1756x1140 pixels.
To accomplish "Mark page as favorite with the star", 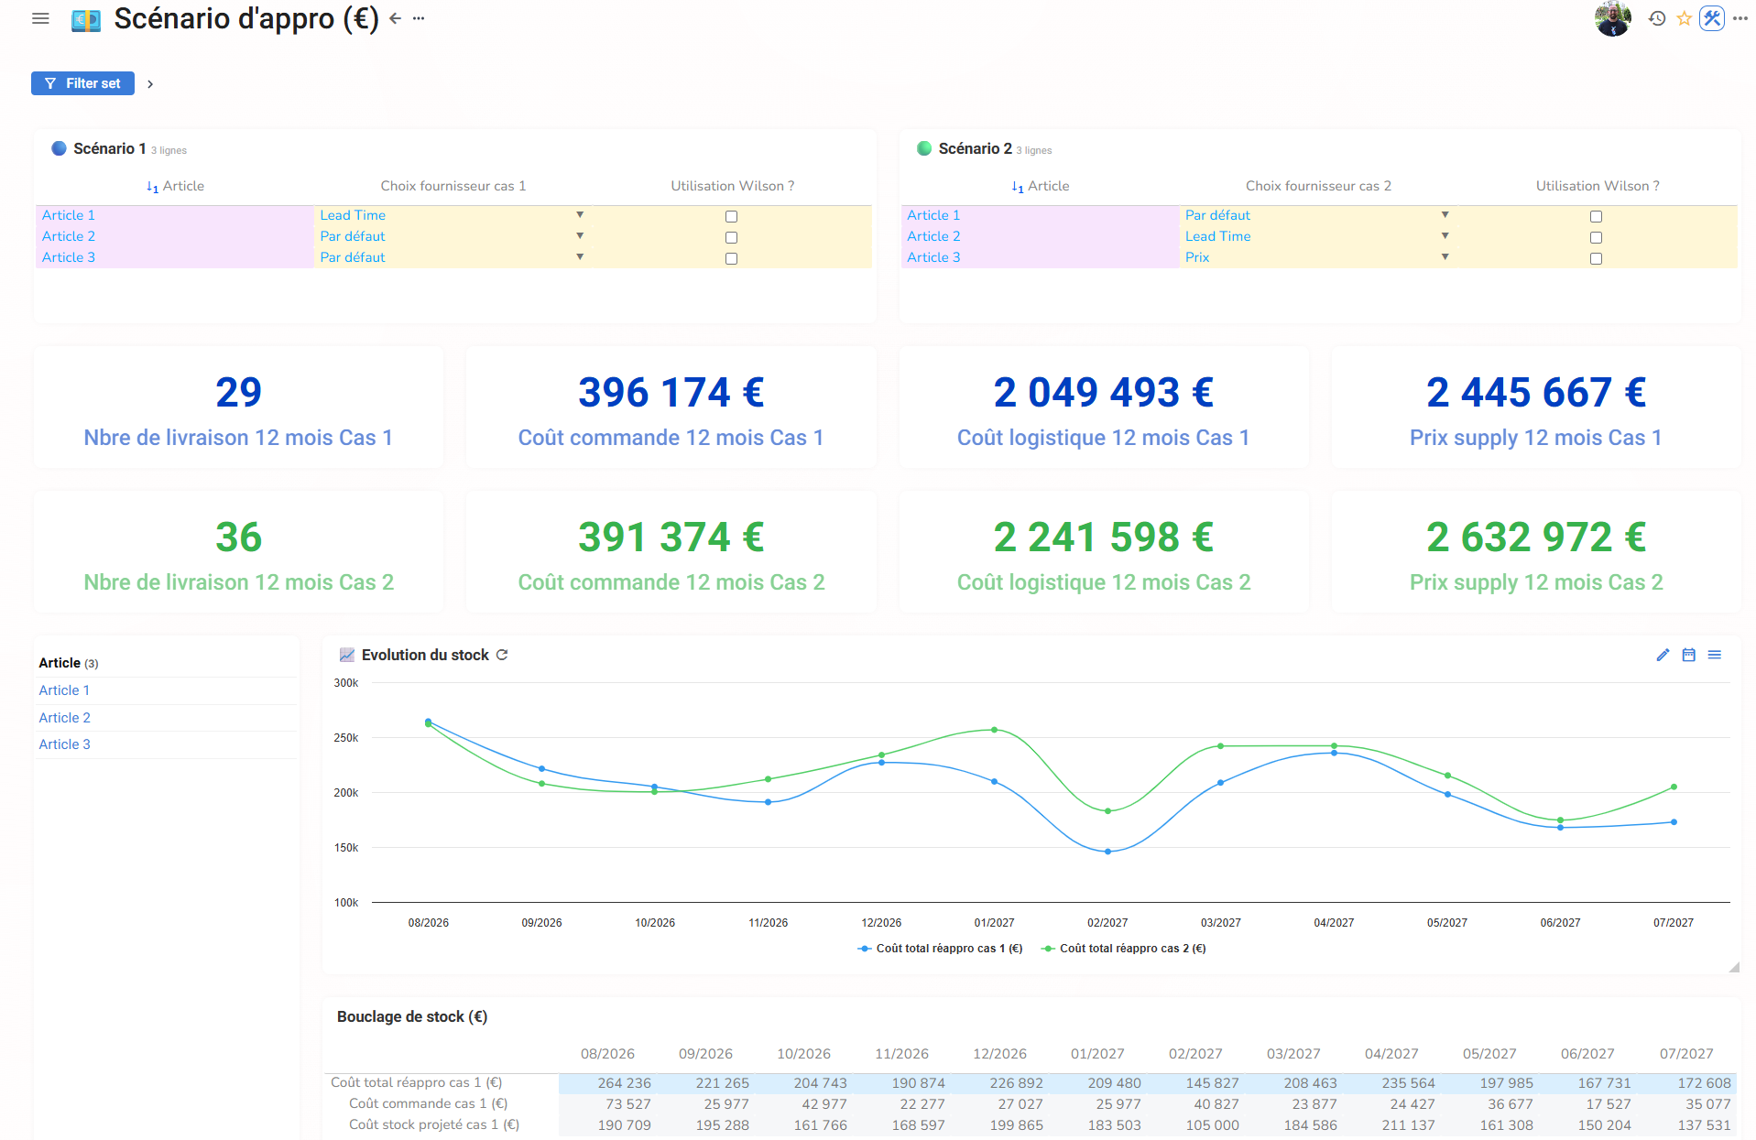I will point(1684,18).
